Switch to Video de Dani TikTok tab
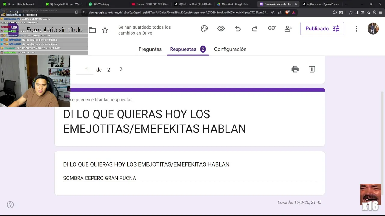This screenshot has width=385, height=216. point(193,4)
